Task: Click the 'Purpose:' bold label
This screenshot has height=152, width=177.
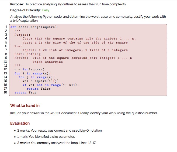Action: point(17,4)
